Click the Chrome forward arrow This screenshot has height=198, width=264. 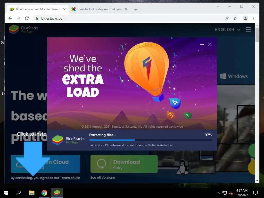click(x=19, y=18)
